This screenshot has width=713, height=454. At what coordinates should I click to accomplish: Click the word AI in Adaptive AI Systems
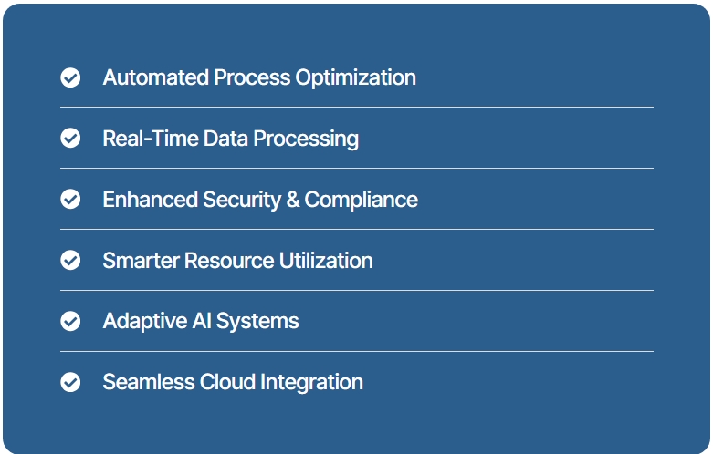(202, 321)
